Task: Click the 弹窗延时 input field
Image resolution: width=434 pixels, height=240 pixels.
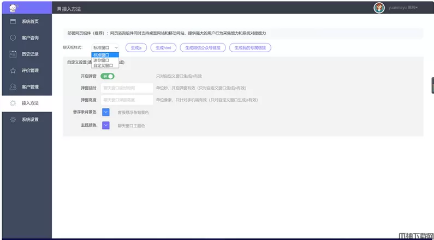Action: point(127,88)
